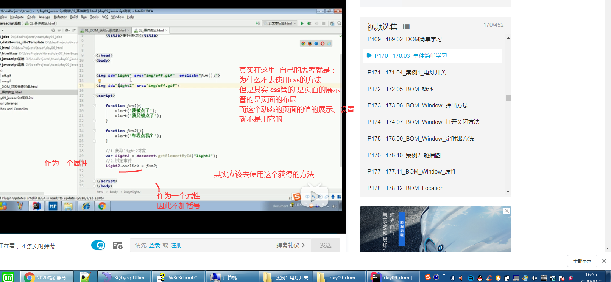Play P176 176.10_案例2_轮播图 video
The width and height of the screenshot is (611, 282).
432,155
